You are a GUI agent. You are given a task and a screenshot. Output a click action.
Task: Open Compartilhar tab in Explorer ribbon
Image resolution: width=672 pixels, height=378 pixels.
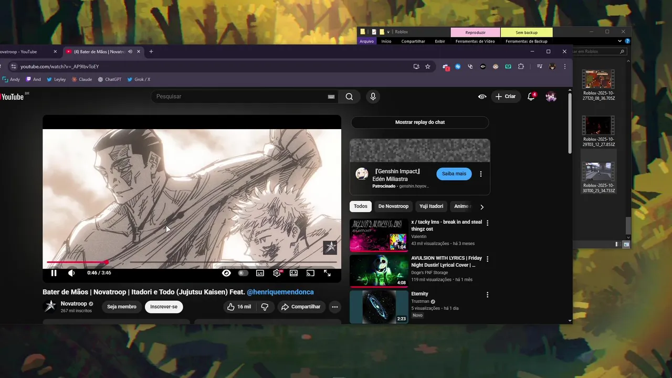(x=413, y=41)
